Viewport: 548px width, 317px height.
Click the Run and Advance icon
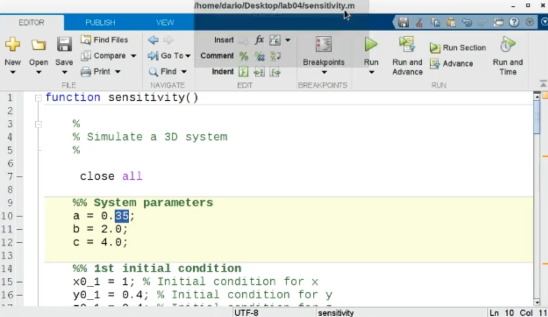click(407, 45)
